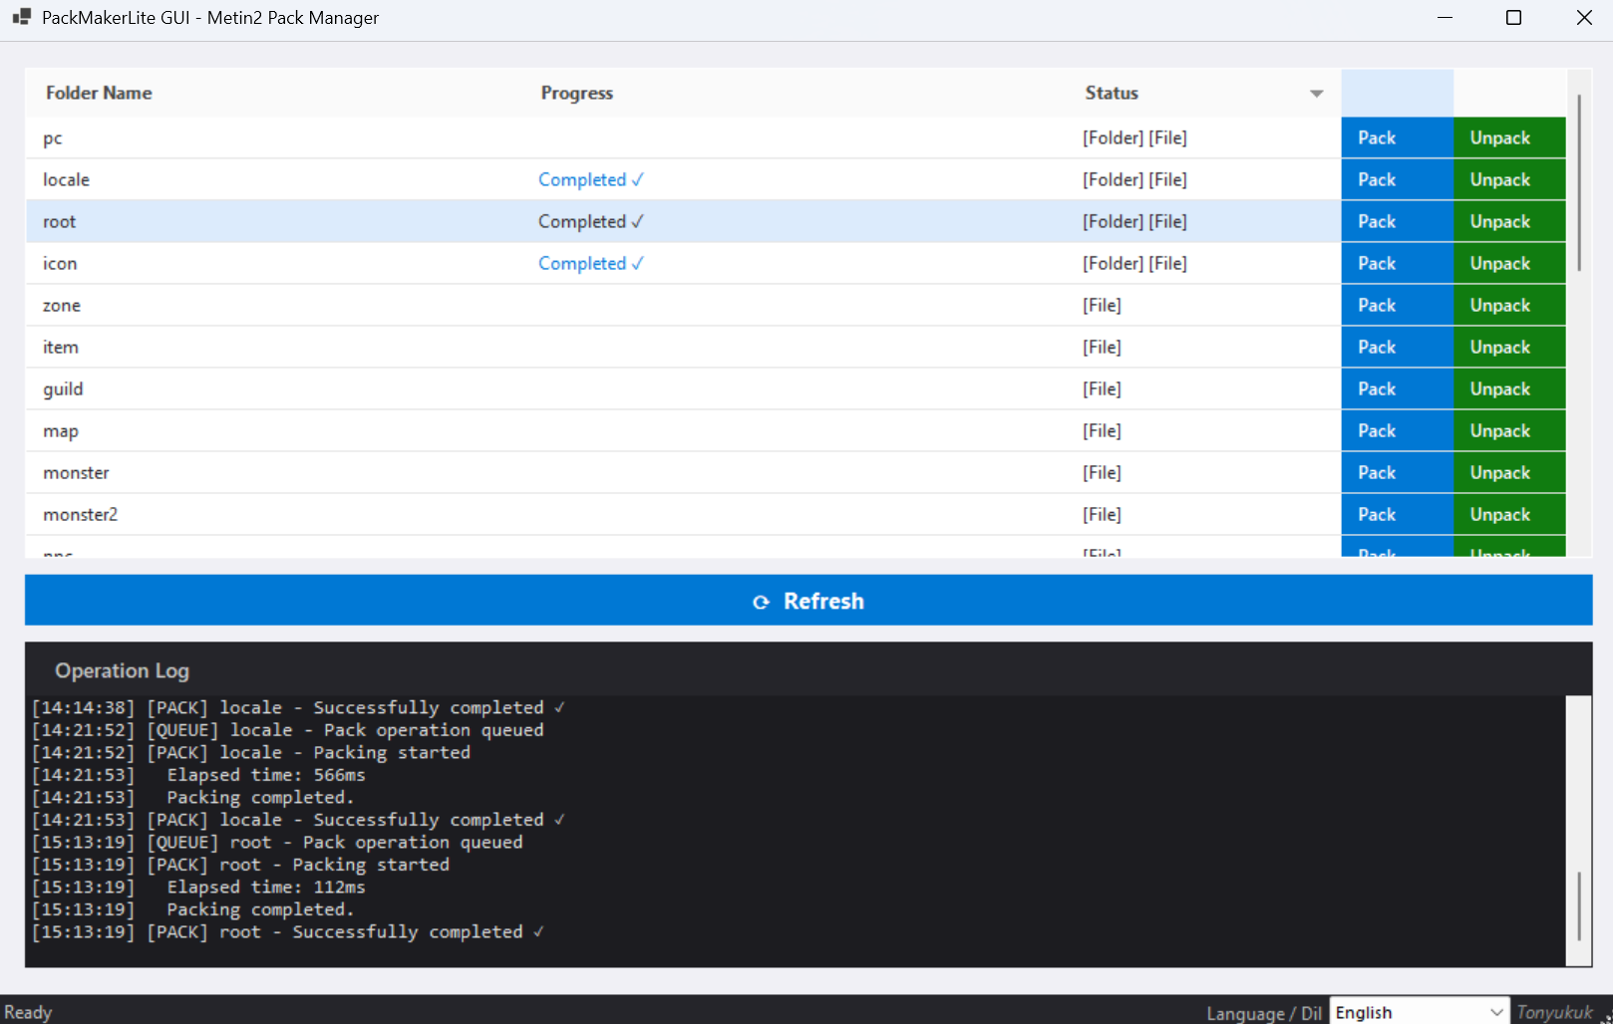1613x1024 pixels.
Task: Unpack the locale folder
Action: [1509, 180]
